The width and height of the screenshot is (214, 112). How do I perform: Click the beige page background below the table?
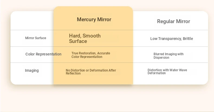(107, 99)
